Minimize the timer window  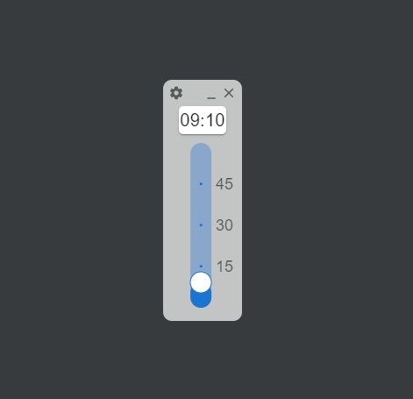click(x=211, y=97)
